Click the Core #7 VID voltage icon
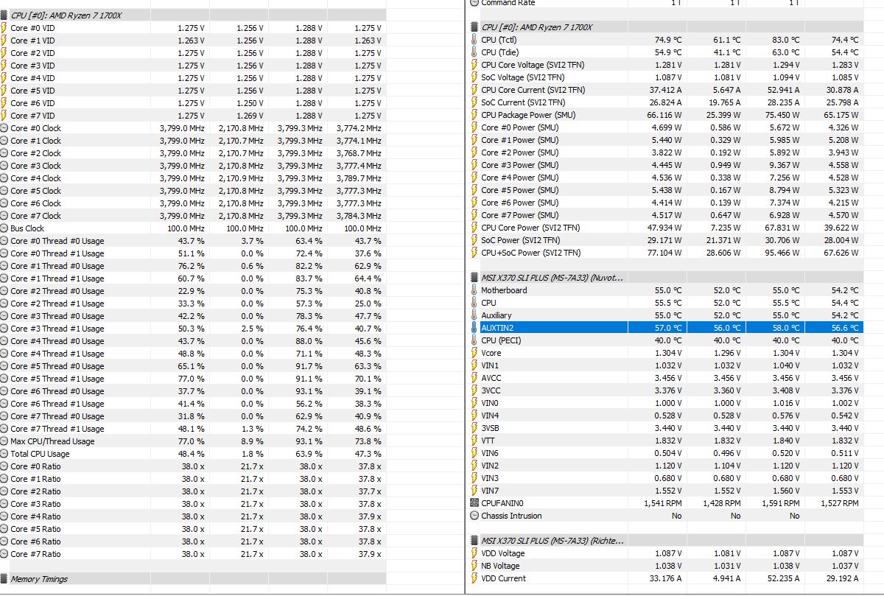The height and width of the screenshot is (596, 884). pos(4,116)
